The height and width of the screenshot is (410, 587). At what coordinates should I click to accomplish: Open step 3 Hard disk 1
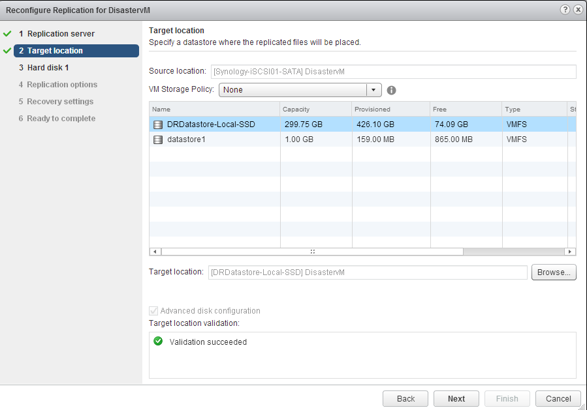click(48, 68)
